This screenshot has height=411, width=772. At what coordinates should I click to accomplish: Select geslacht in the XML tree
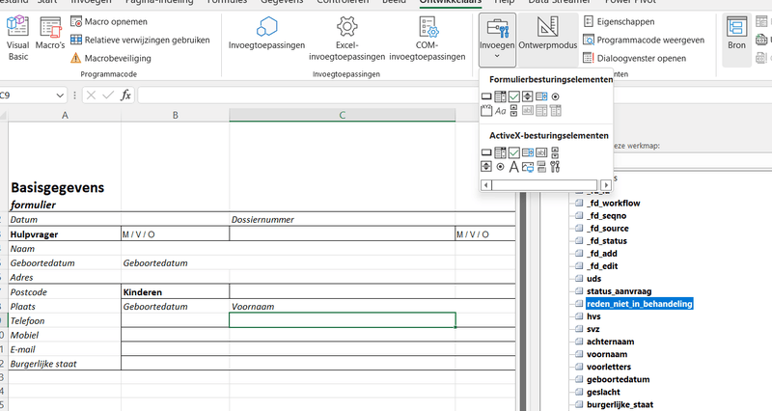click(x=603, y=392)
